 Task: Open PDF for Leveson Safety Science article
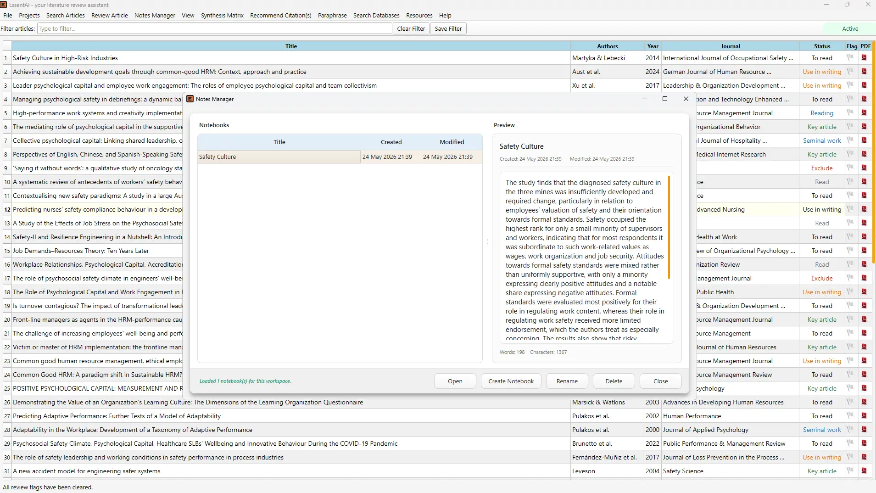[864, 471]
